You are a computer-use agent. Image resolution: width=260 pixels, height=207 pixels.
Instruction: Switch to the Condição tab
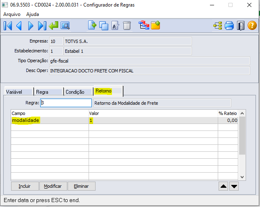(x=78, y=92)
